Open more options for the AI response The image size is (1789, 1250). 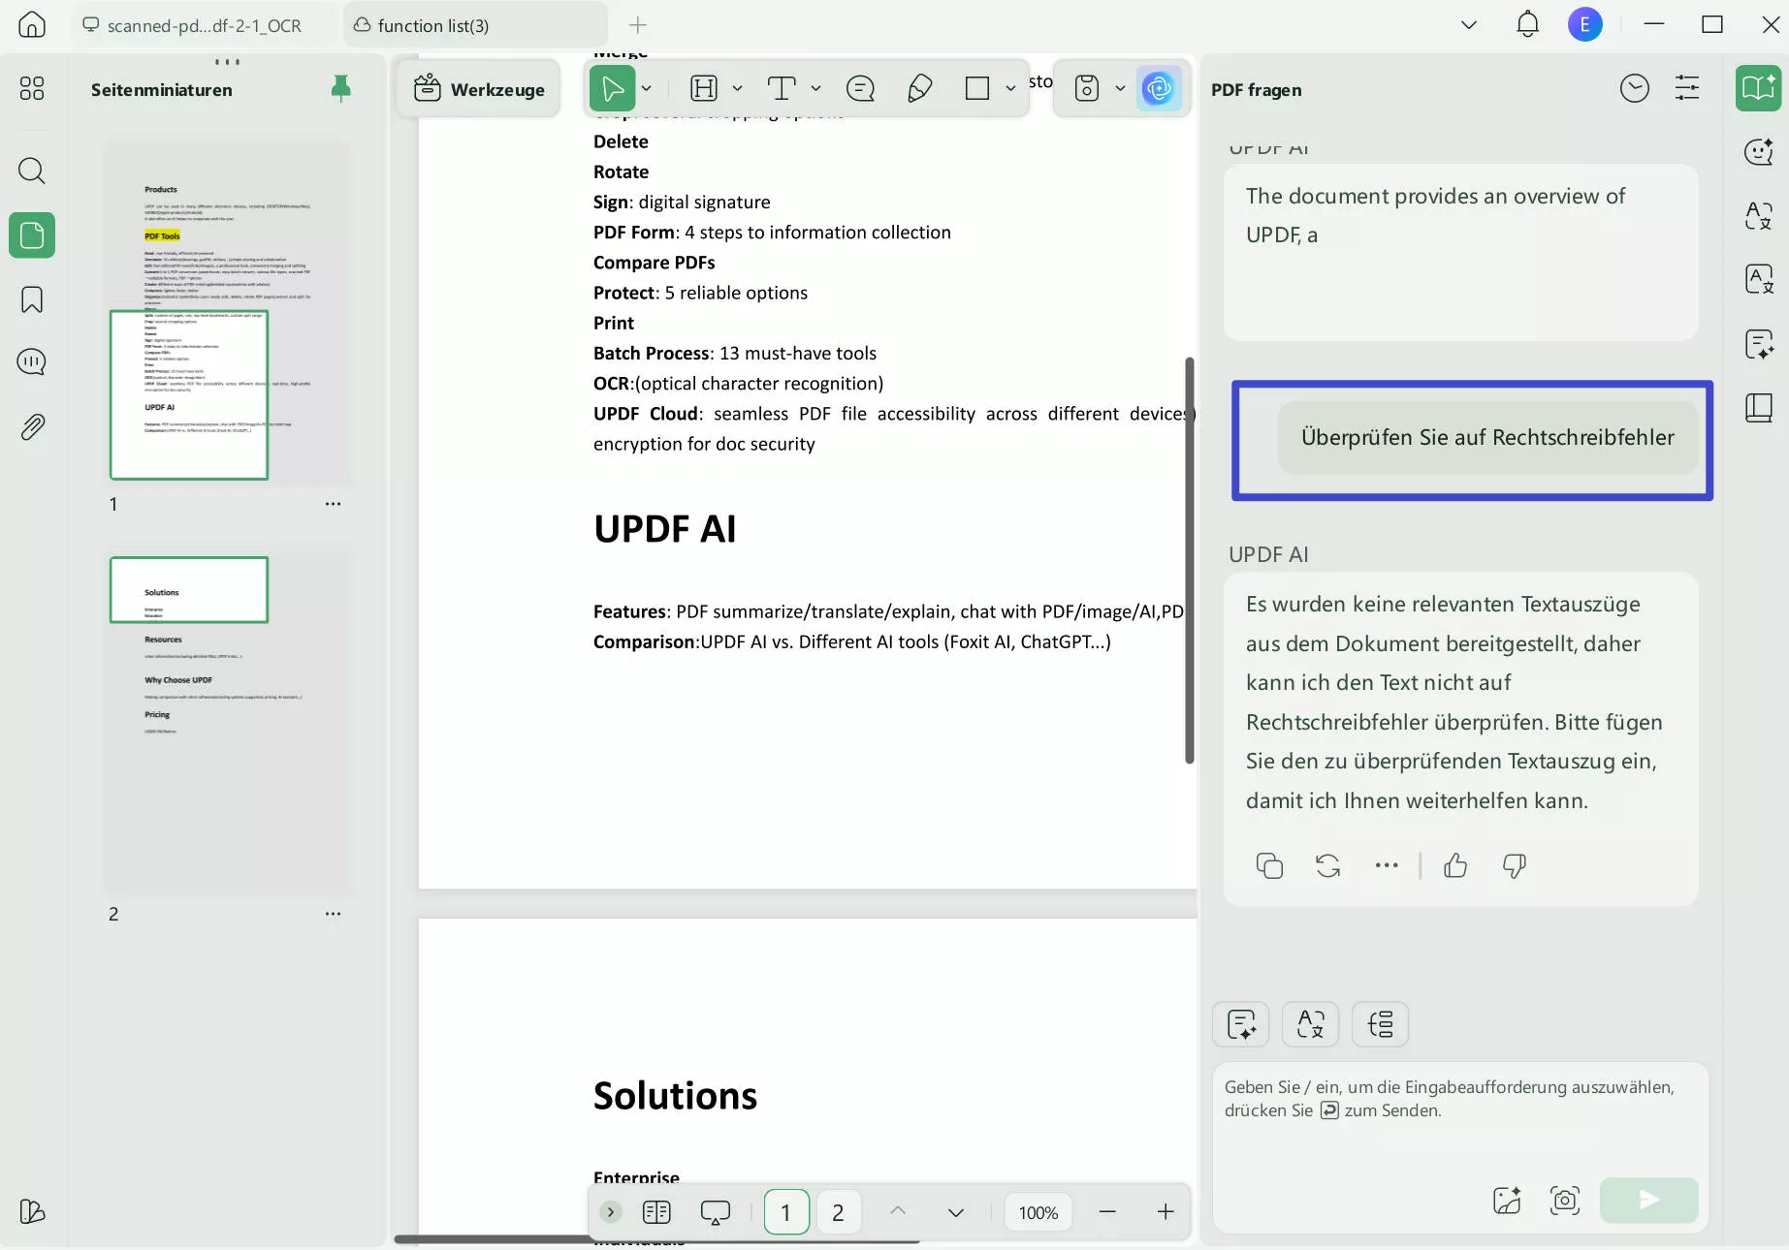1387,865
